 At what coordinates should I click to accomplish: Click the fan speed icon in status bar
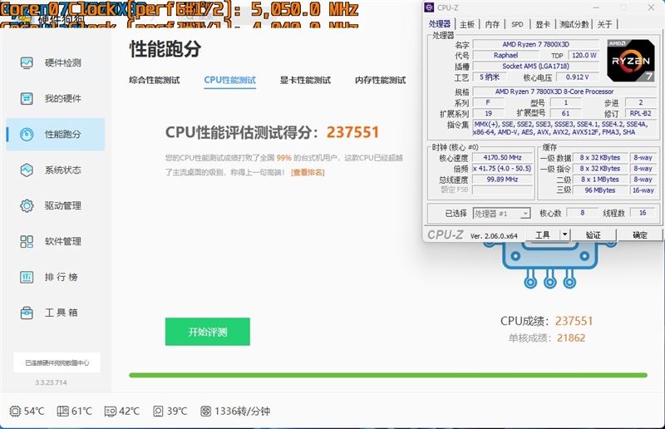[x=205, y=411]
